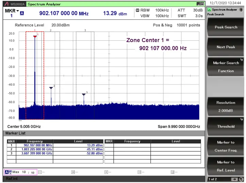Click the Next Peak button

[x=226, y=47]
